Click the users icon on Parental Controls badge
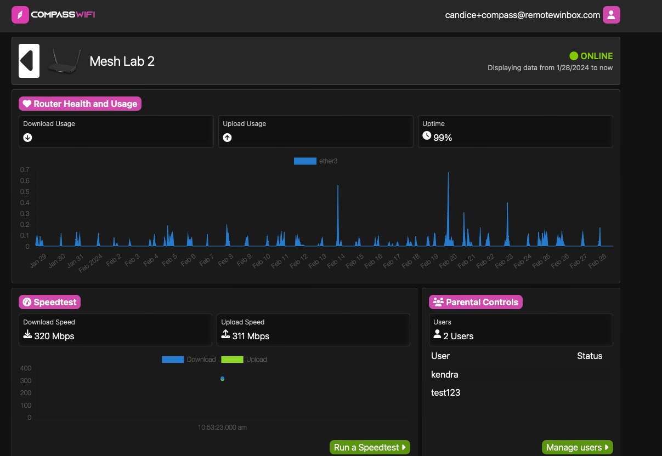Viewport: 662px width, 456px height. (438, 301)
